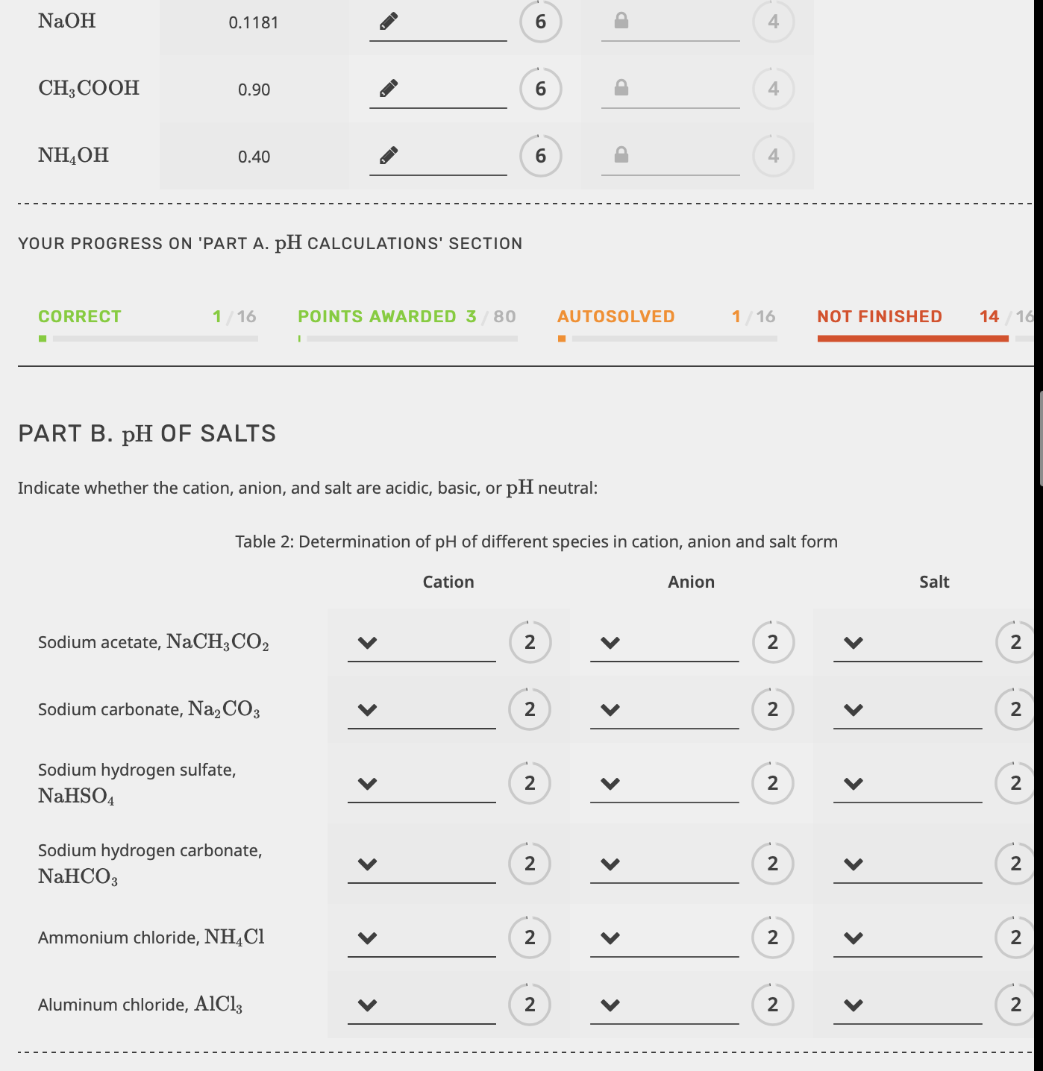The width and height of the screenshot is (1043, 1071).
Task: Open the Salt dropdown for Sodium hydrogen carbonate
Action: pyautogui.click(x=853, y=864)
